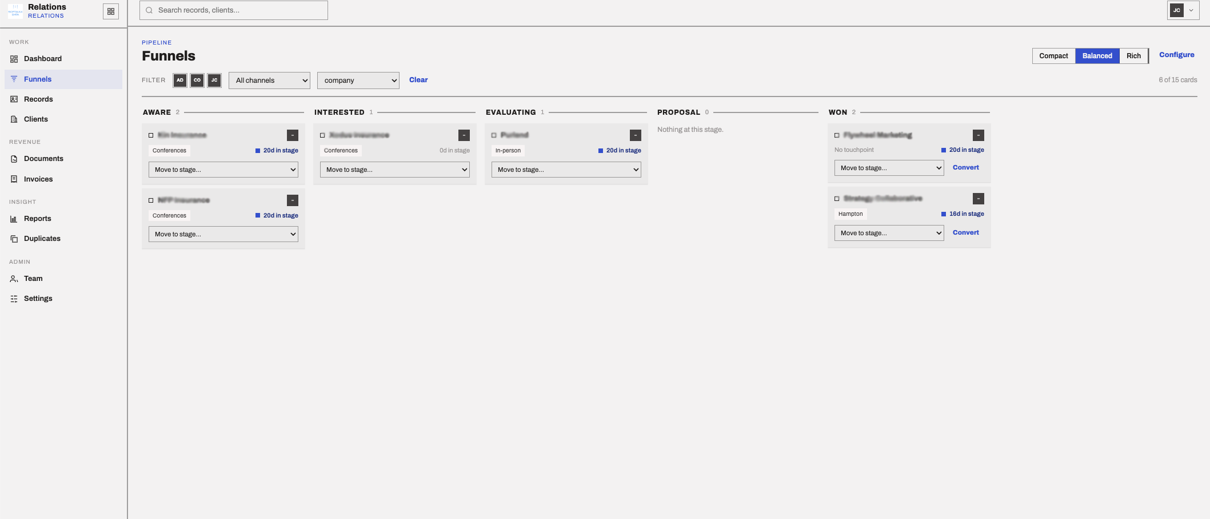Click the magnifier icon in the search bar
This screenshot has height=519, width=1210.
point(149,10)
